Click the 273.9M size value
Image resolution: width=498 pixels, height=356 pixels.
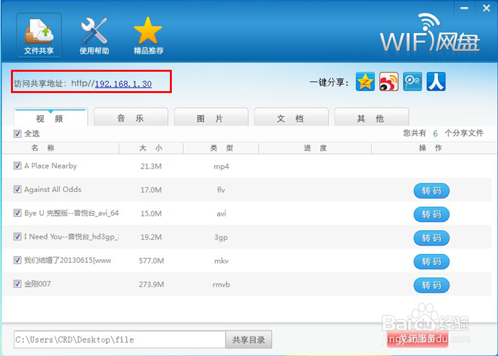151,284
